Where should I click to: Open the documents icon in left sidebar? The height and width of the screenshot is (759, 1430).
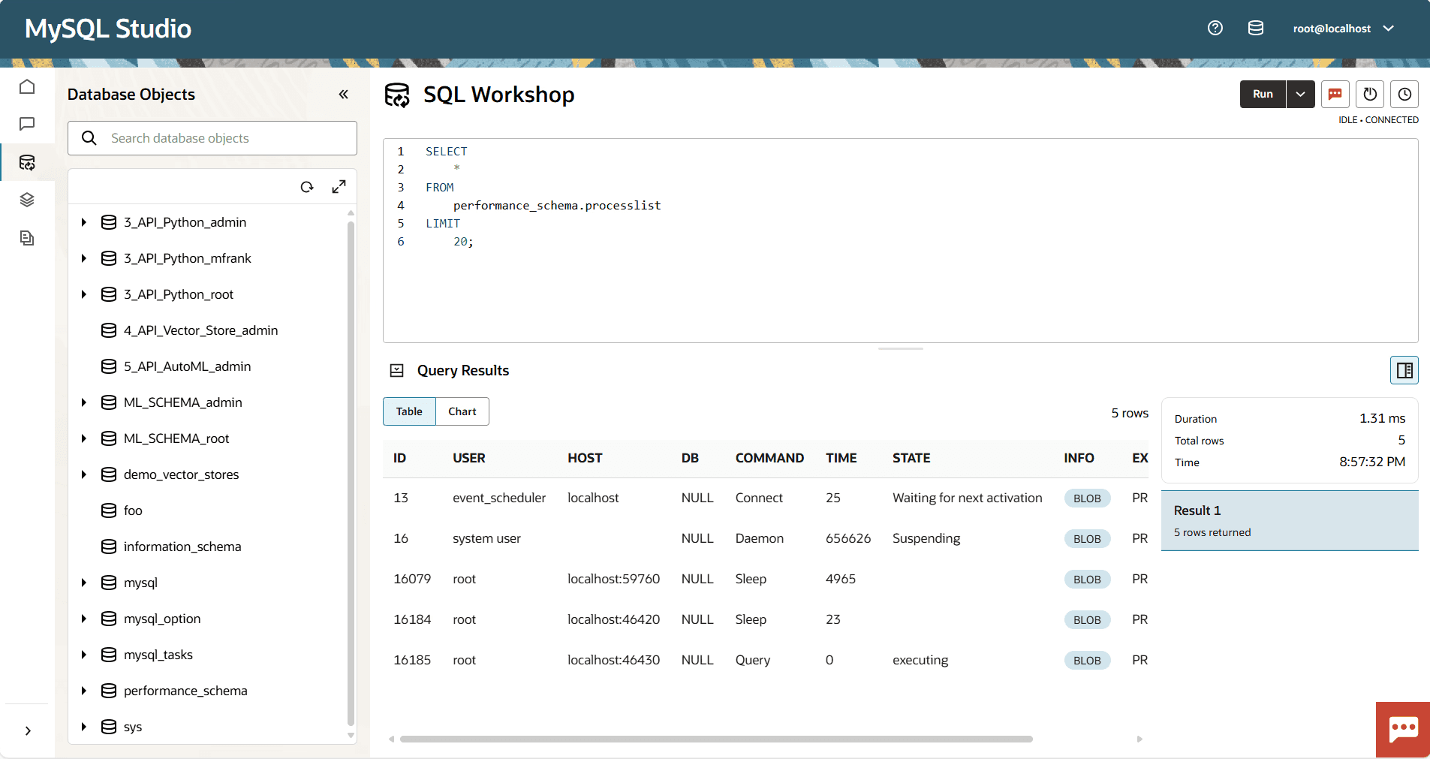(27, 238)
